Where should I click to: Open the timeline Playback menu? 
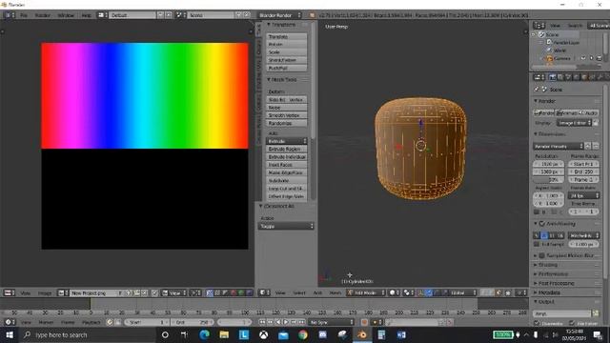tap(91, 322)
